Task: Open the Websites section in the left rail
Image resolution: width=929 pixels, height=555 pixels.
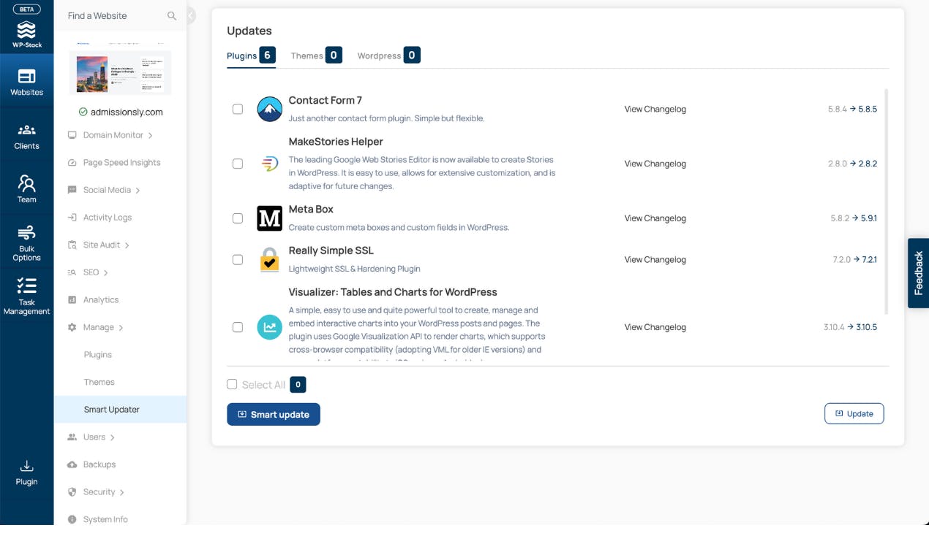Action: click(x=26, y=83)
